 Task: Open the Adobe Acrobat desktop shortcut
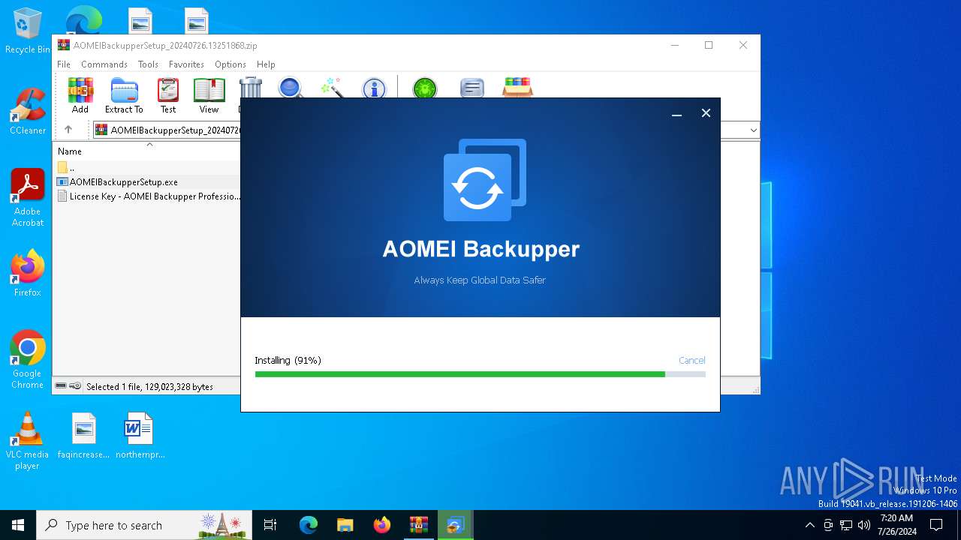pyautogui.click(x=28, y=198)
